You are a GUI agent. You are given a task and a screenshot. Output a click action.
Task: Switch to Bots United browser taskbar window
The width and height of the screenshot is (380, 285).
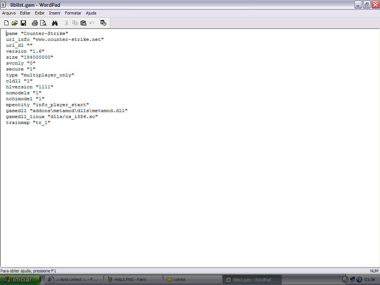point(74,280)
